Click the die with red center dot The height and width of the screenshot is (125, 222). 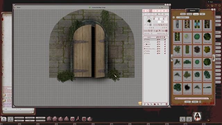pos(84,119)
